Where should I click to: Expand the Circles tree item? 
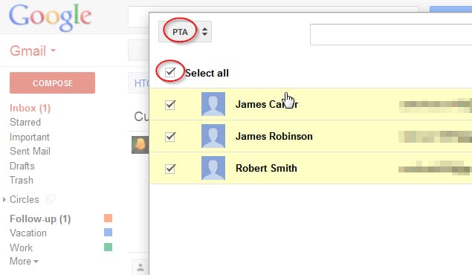4,199
